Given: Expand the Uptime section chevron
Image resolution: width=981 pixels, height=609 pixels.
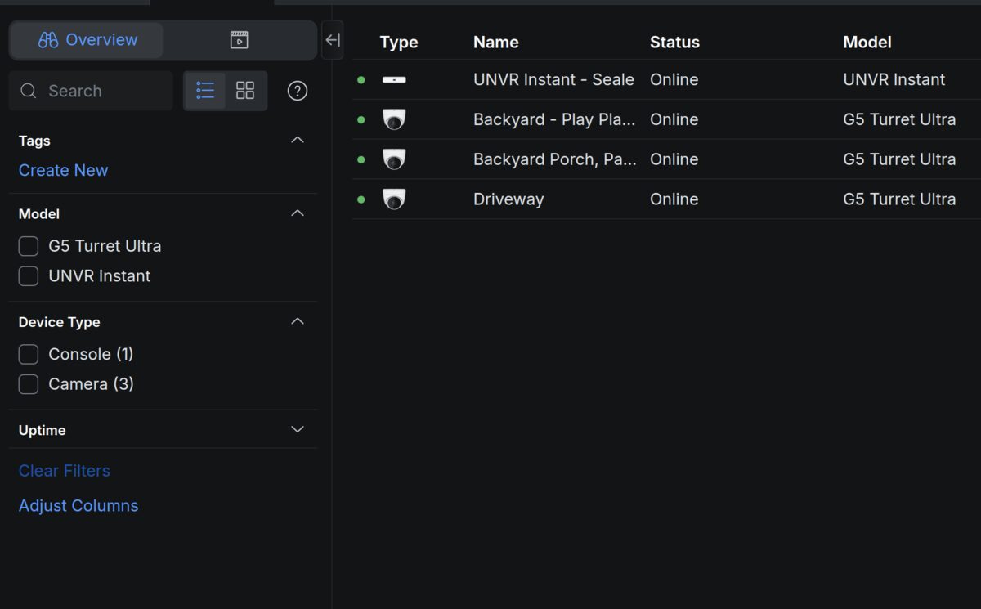Looking at the screenshot, I should click(x=298, y=429).
